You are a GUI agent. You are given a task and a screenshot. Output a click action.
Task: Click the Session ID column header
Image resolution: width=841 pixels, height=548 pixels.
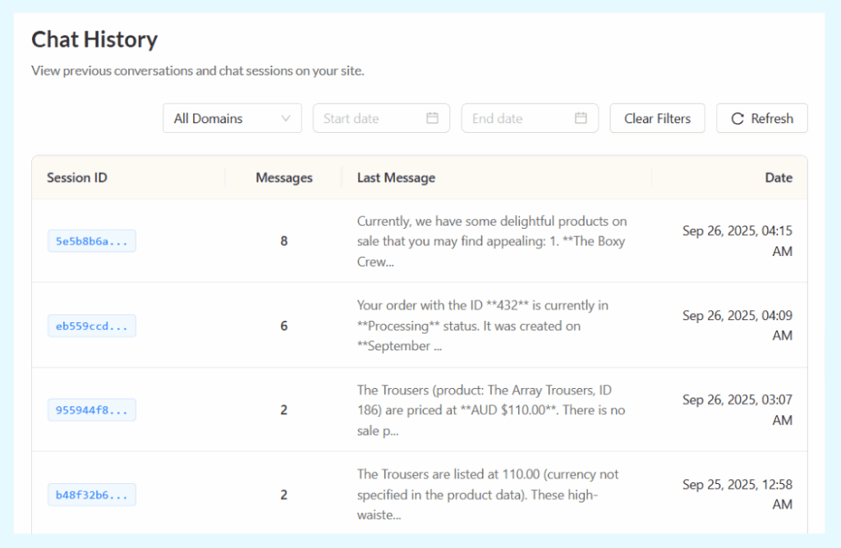pyautogui.click(x=77, y=177)
